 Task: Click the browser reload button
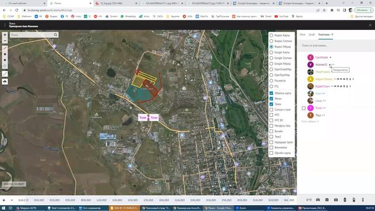(17, 11)
